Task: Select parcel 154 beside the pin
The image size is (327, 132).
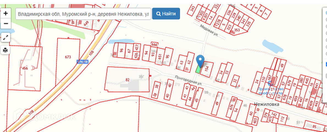Action: pyautogui.click(x=207, y=69)
